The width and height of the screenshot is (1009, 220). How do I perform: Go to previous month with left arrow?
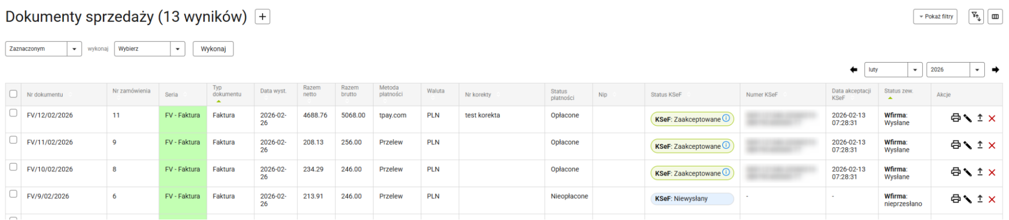pyautogui.click(x=854, y=70)
